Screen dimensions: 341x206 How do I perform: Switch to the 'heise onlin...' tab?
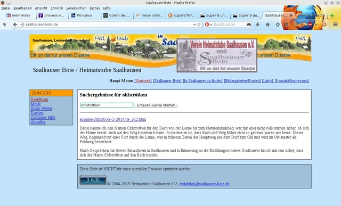click(x=149, y=15)
